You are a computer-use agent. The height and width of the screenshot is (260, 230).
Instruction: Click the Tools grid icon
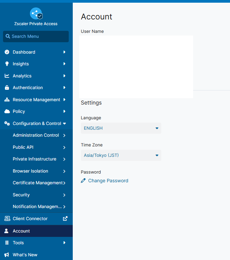pos(7,243)
